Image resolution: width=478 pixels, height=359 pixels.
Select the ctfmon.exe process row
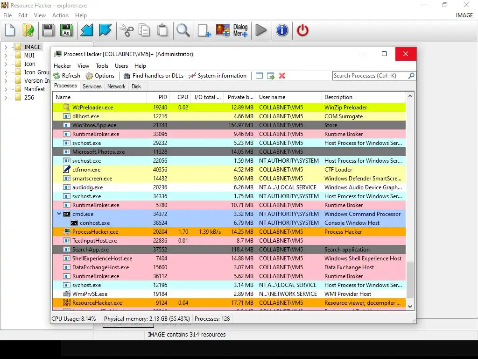coord(229,169)
